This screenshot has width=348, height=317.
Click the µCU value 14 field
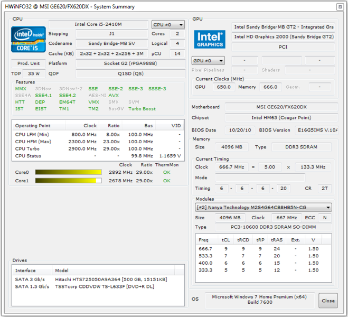tap(177, 54)
